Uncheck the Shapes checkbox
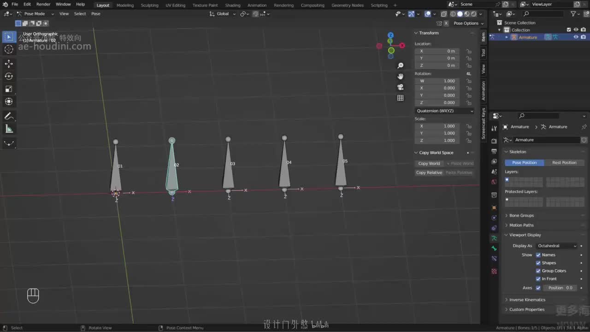This screenshot has width=590, height=332. click(x=538, y=263)
